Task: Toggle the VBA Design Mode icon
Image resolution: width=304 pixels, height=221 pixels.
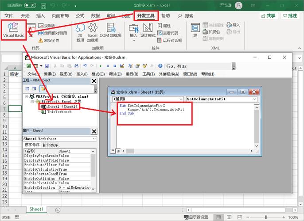Action: point(122,66)
